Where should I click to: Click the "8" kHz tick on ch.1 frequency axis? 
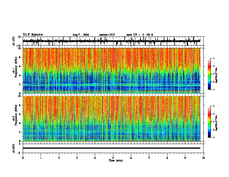pyautogui.click(x=20, y=57)
